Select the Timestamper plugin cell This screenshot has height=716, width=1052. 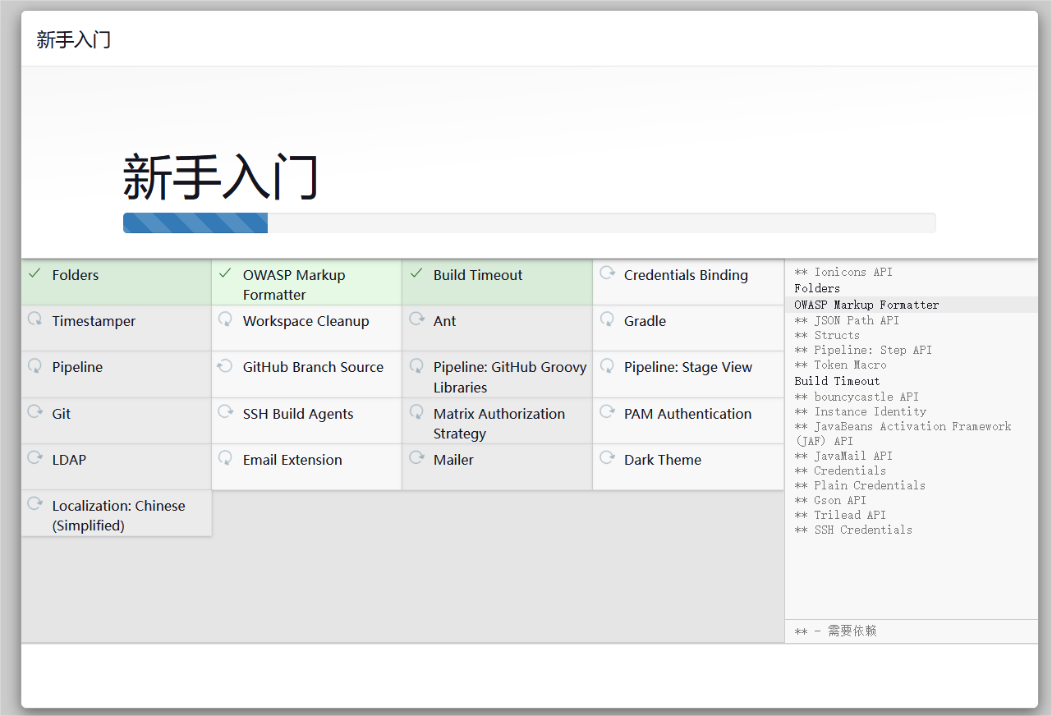[117, 328]
